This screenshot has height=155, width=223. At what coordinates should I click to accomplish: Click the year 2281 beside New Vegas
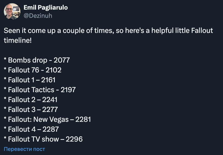pyautogui.click(x=83, y=119)
